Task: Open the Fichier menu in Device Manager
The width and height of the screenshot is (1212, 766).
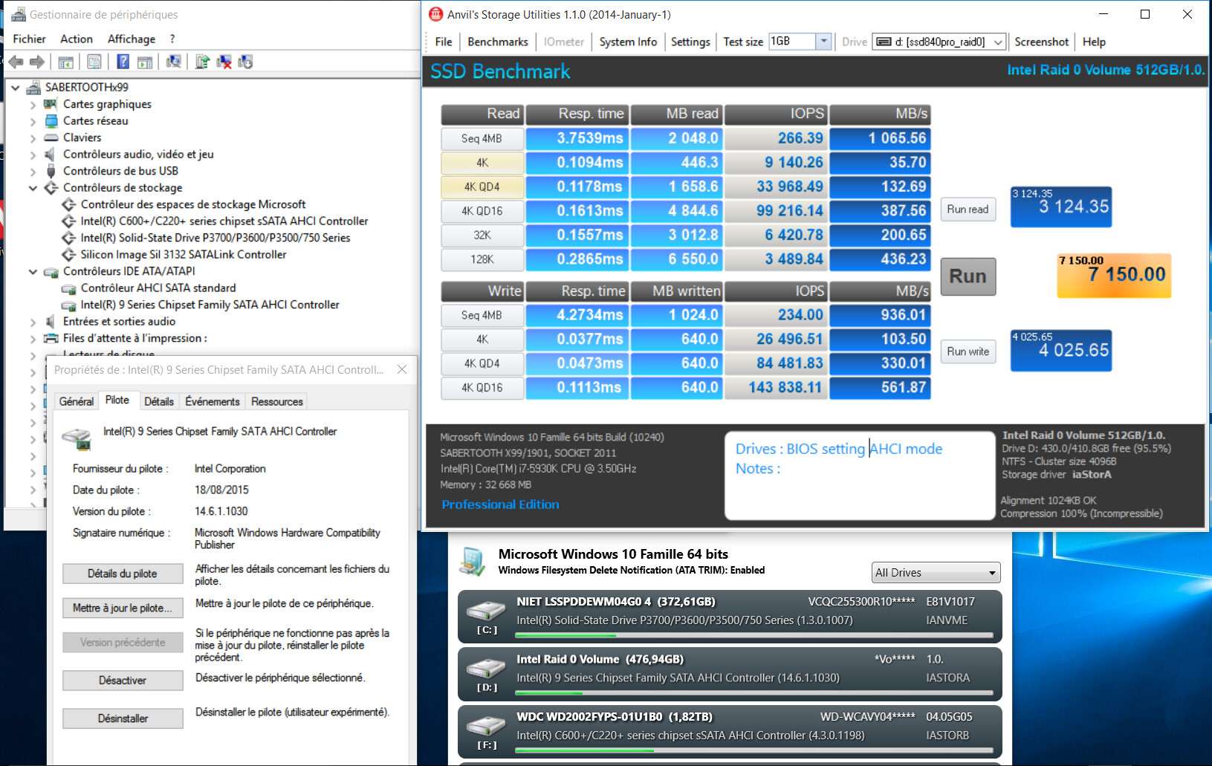Action: point(29,39)
